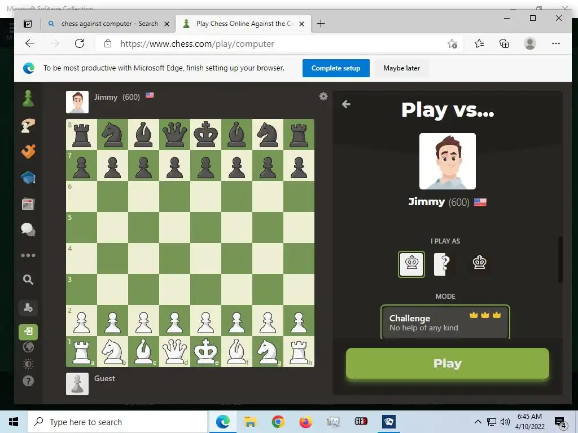Viewport: 578px width, 433px height.
Task: Click Jimmy's small avatar above the board
Action: click(x=77, y=102)
